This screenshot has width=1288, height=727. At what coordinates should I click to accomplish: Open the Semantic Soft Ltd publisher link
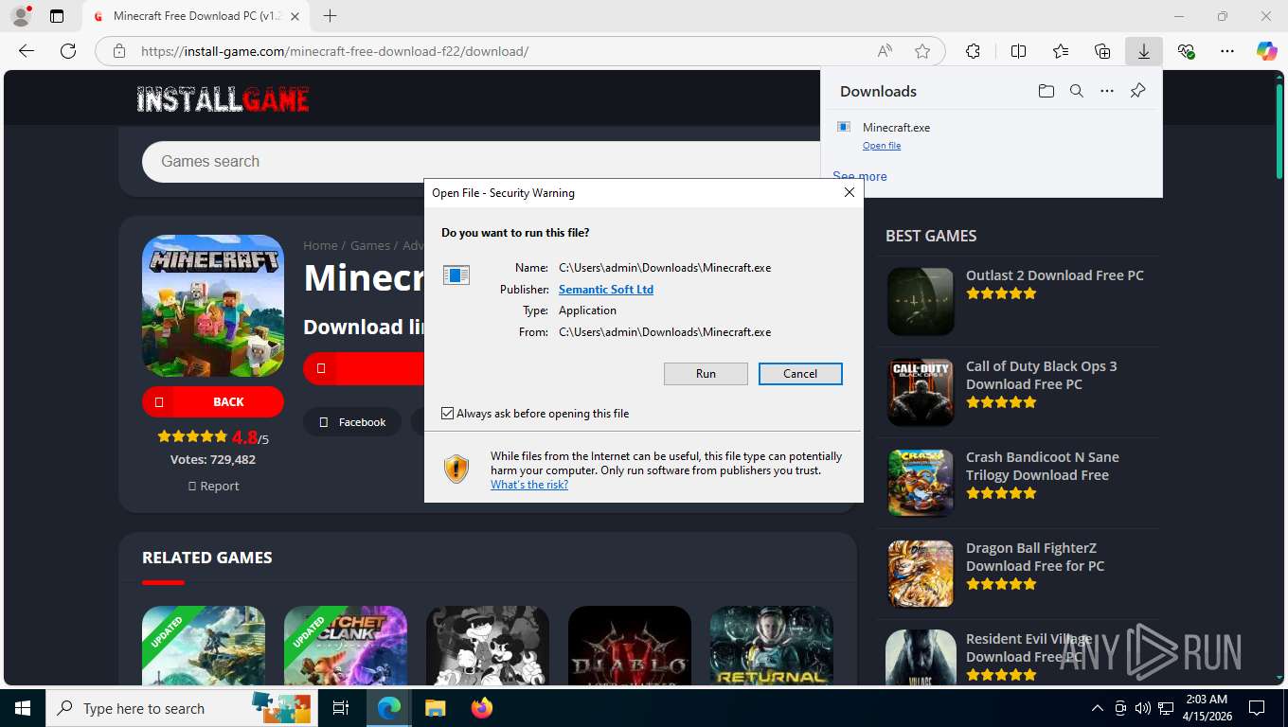tap(606, 290)
